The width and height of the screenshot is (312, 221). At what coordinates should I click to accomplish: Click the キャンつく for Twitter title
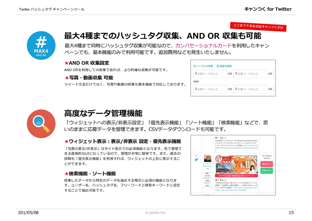pos(268,9)
